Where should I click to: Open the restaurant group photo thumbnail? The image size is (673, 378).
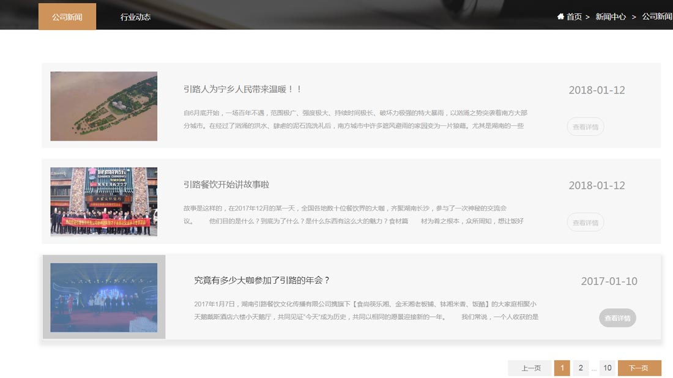(x=104, y=202)
